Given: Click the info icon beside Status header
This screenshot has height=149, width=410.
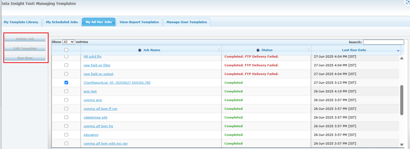Looking at the screenshot, I should click(258, 50).
